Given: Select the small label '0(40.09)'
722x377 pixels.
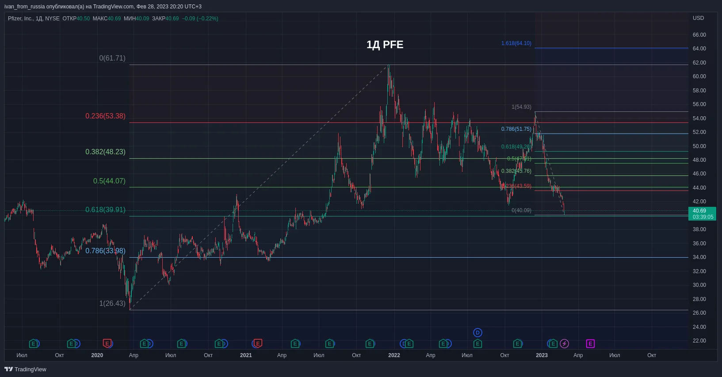Looking at the screenshot, I should coord(522,210).
